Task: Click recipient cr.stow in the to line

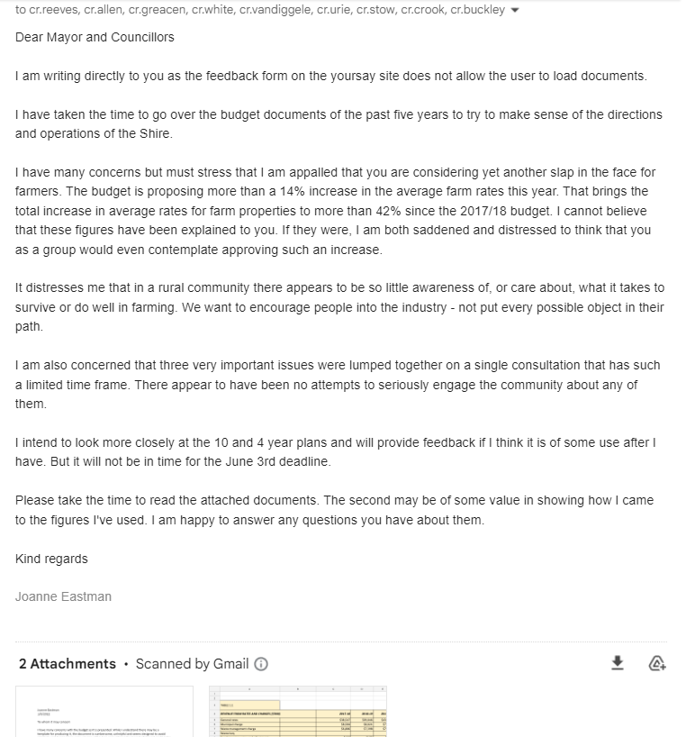Action: 377,11
